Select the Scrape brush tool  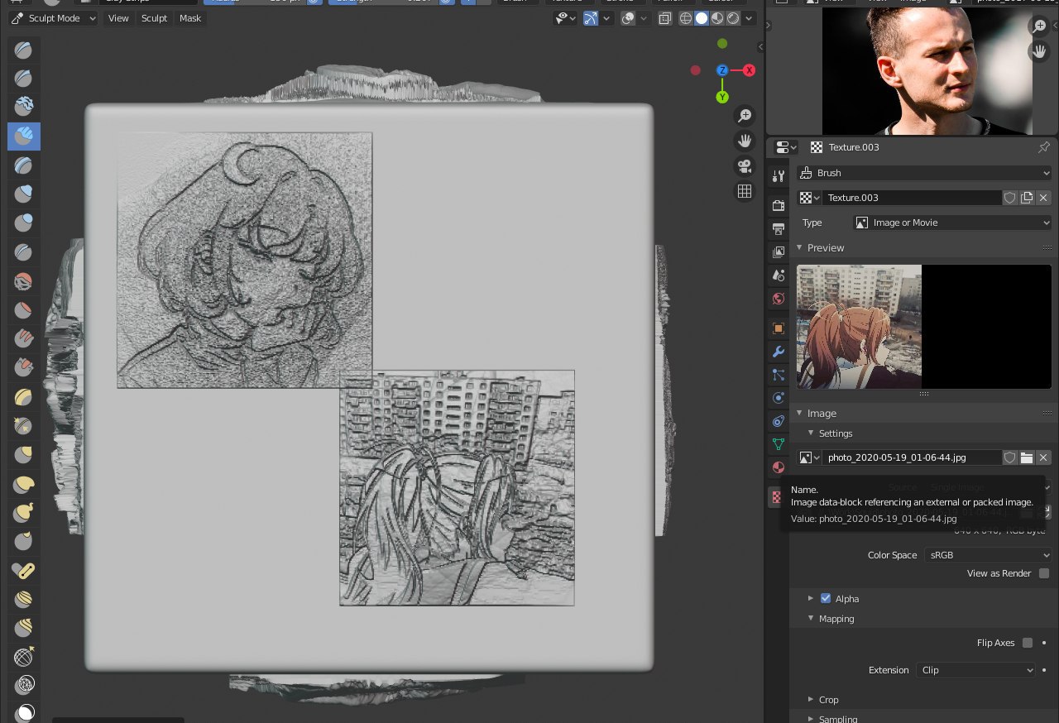tap(24, 368)
